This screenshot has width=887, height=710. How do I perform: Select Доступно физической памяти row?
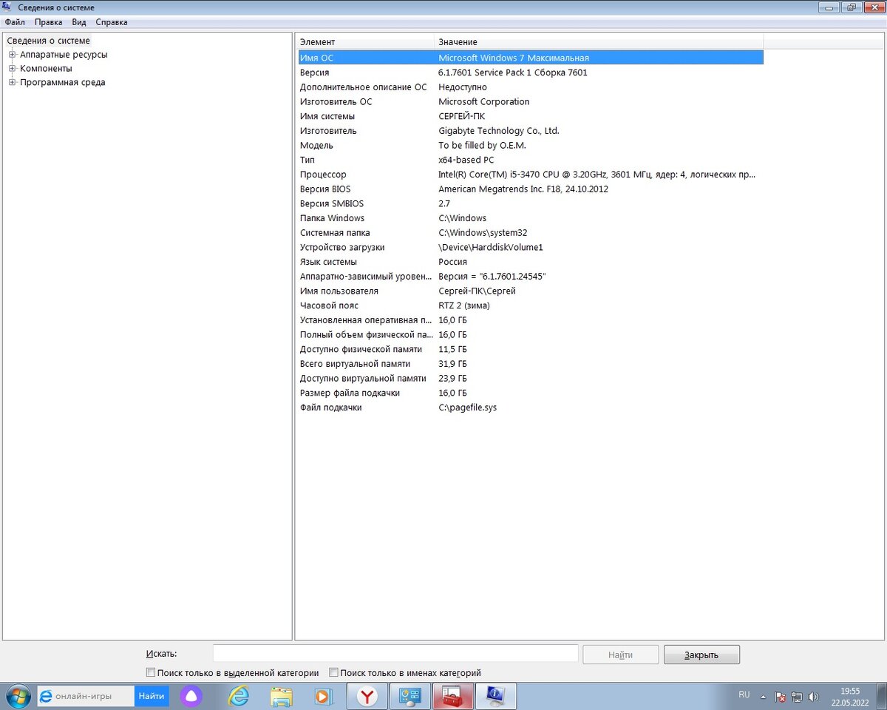[530, 349]
